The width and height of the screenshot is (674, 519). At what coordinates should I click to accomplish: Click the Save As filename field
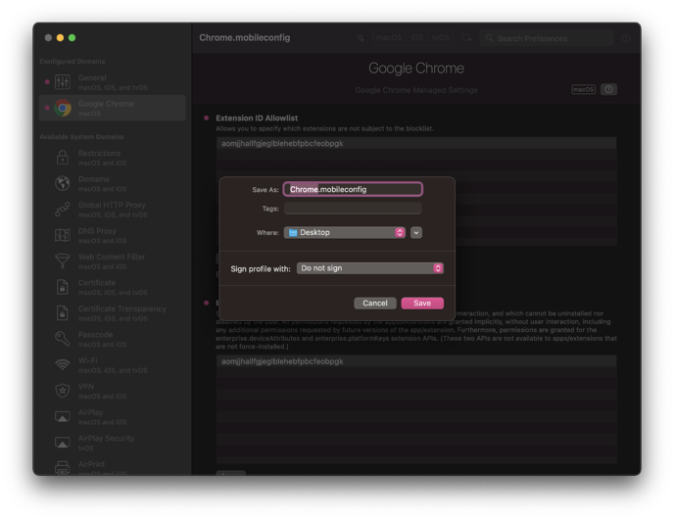click(353, 189)
